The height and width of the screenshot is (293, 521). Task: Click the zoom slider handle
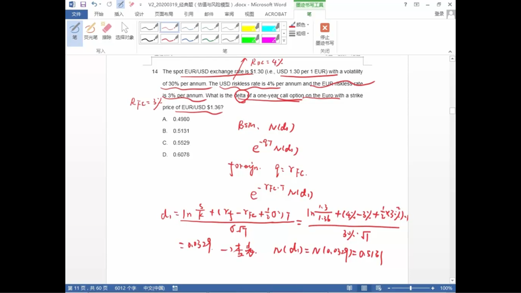click(411, 288)
